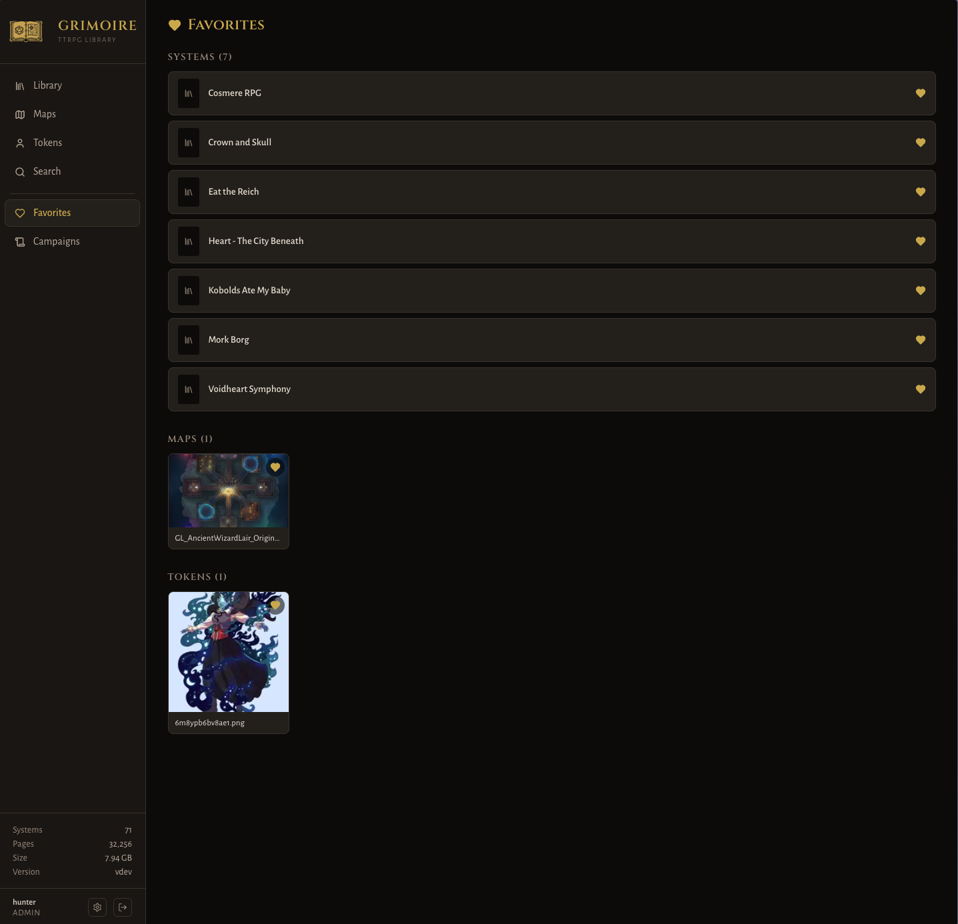The image size is (958, 924).
Task: Click the book icon beside Kobolds Ate My Baby
Action: (189, 291)
